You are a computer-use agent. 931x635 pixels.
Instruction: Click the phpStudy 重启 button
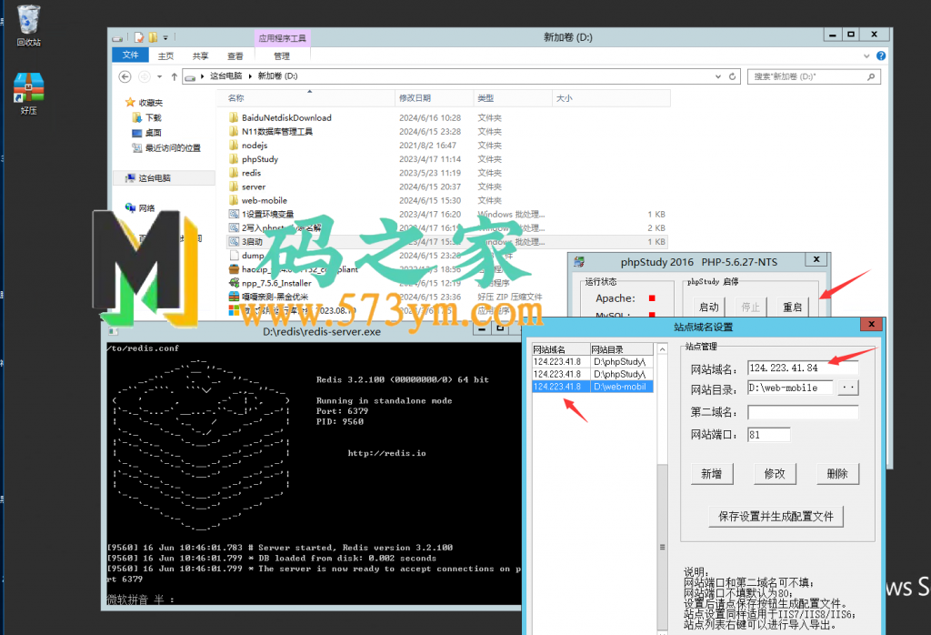pos(792,307)
